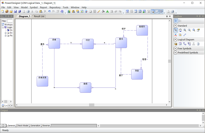Select the Grabber hand tool in Toolbox
The width and height of the screenshot is (205, 133).
pyautogui.click(x=180, y=30)
